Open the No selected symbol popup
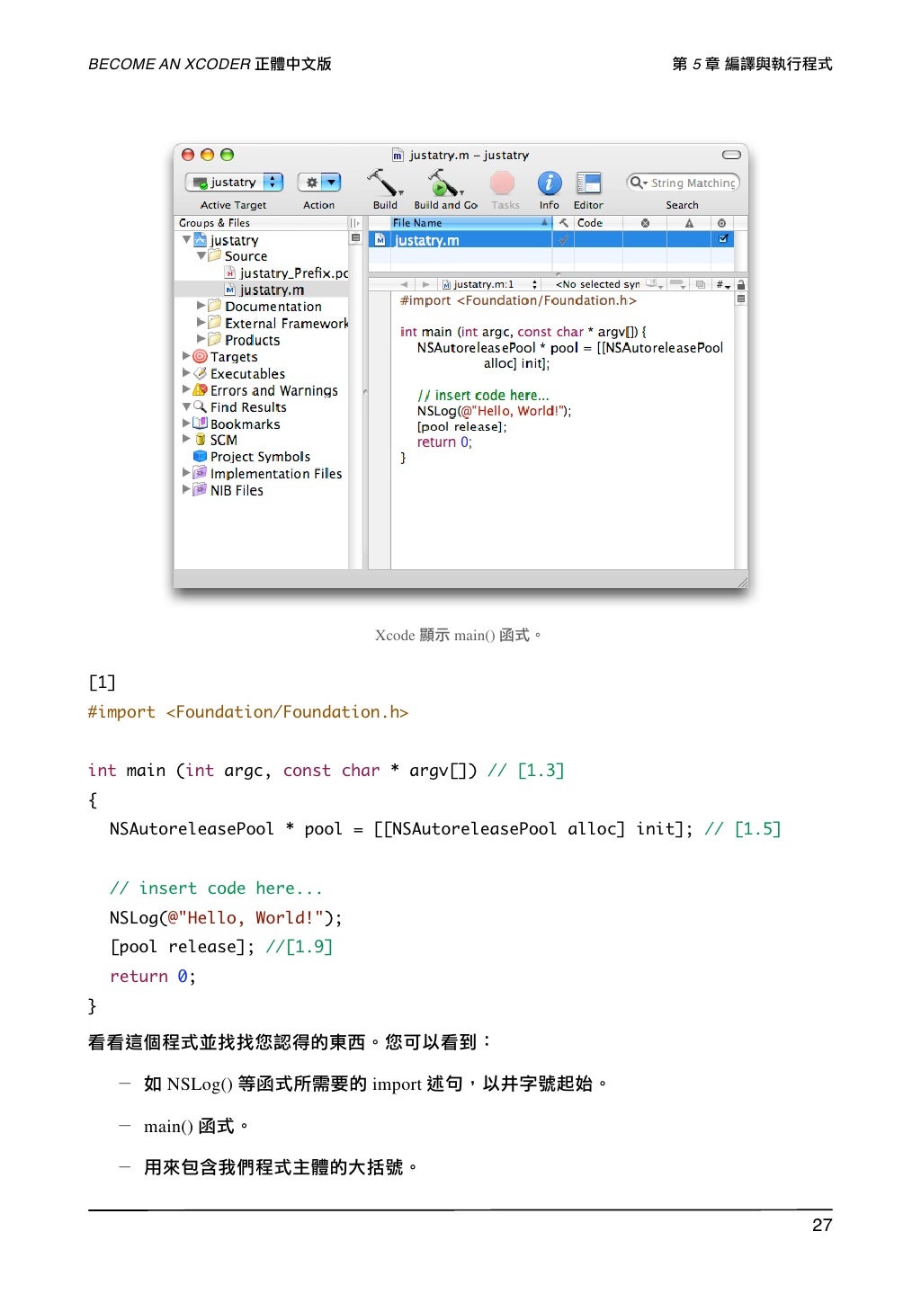This screenshot has width=921, height=1303. pyautogui.click(x=597, y=284)
